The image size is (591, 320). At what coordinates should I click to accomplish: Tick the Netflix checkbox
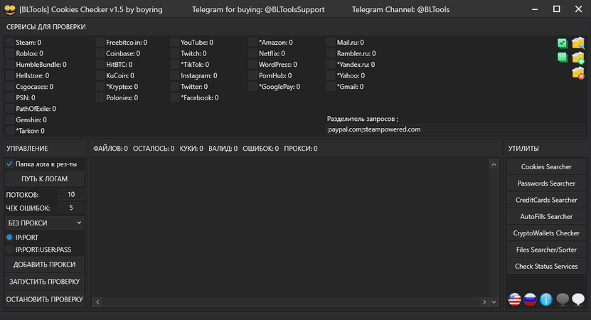(x=252, y=53)
